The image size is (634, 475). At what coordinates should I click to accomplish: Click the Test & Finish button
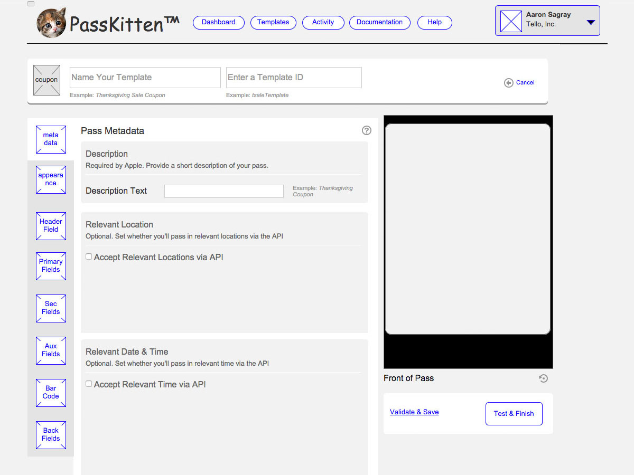pos(514,414)
